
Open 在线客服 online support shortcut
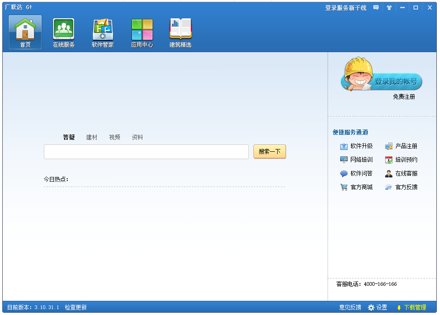click(401, 174)
